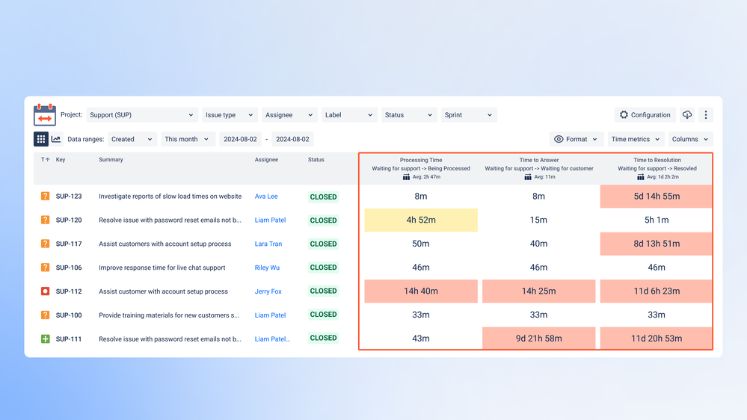Open issue key SUP-117
Viewport: 747px width, 420px height.
pyautogui.click(x=69, y=244)
